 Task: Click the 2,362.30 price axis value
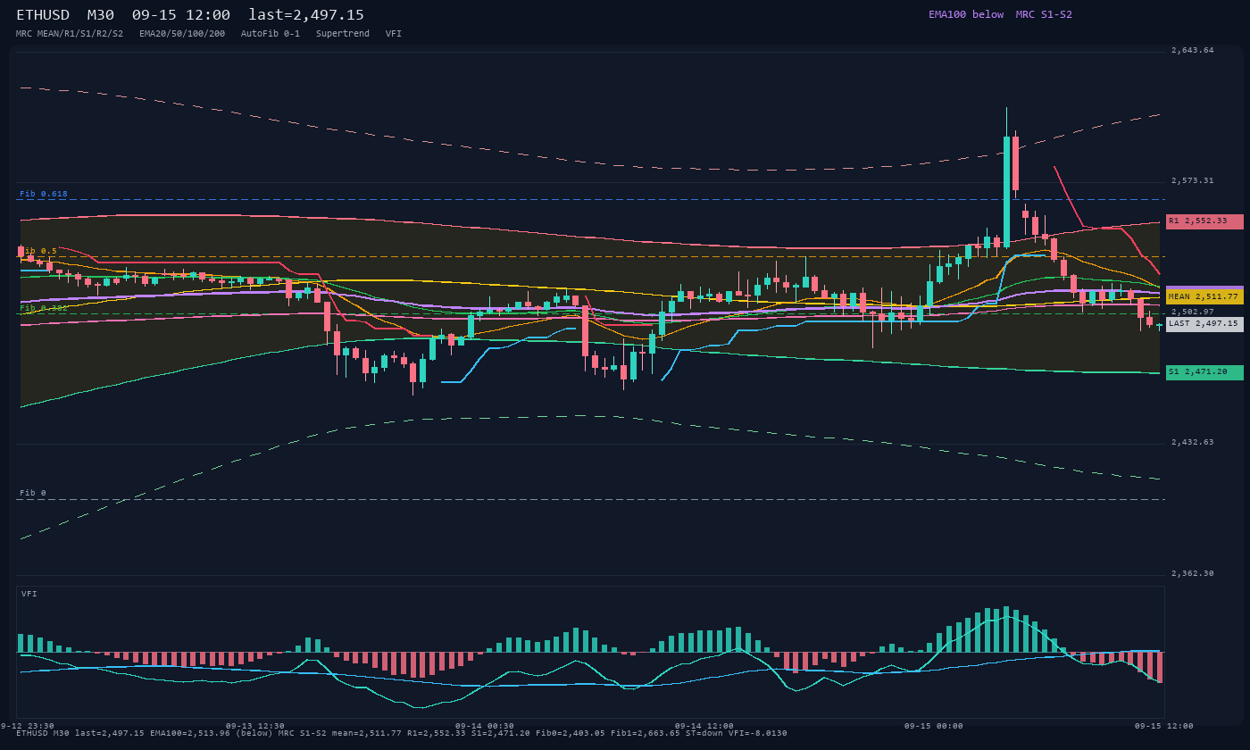(x=1193, y=573)
